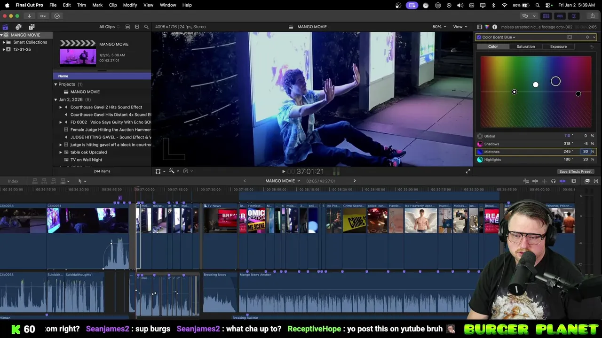Screen dimensions: 602x338
Task: Switch to the Exposure tab
Action: pos(558,46)
